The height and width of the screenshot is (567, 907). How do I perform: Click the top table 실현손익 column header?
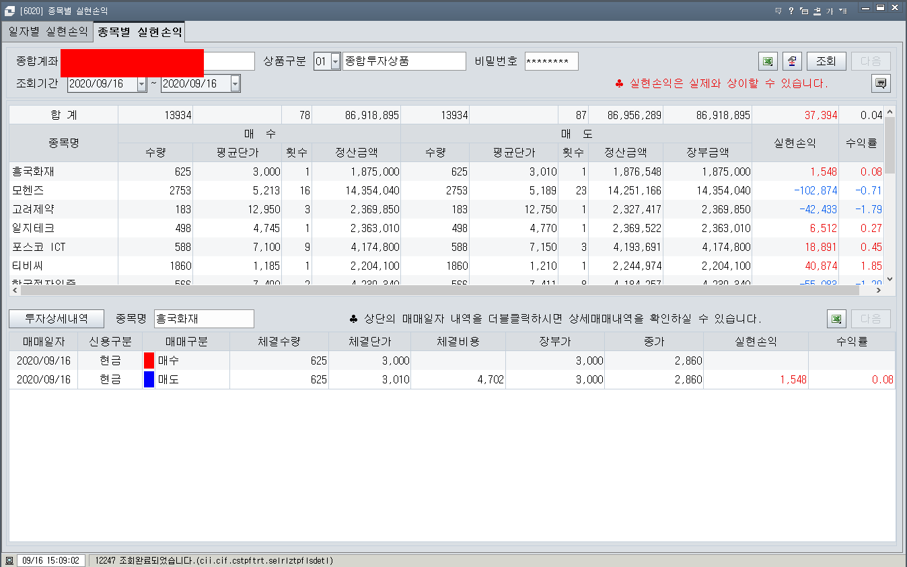(795, 143)
